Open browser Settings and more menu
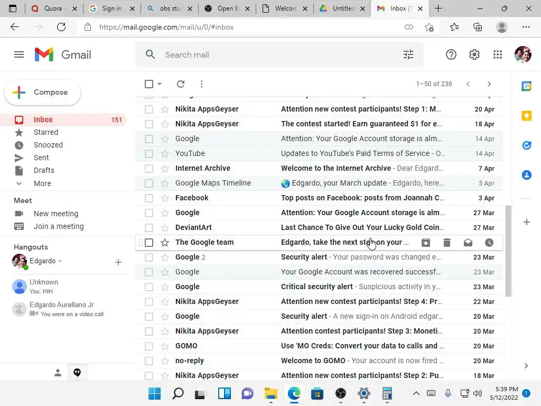The height and width of the screenshot is (406, 541). (526, 27)
